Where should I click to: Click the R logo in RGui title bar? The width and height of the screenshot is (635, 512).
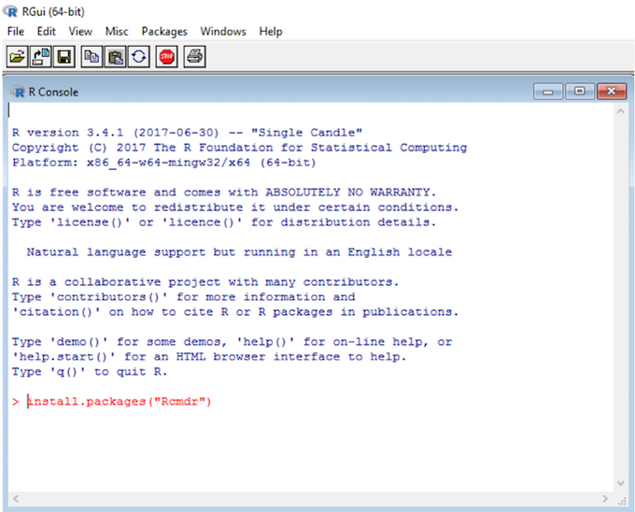(x=10, y=11)
